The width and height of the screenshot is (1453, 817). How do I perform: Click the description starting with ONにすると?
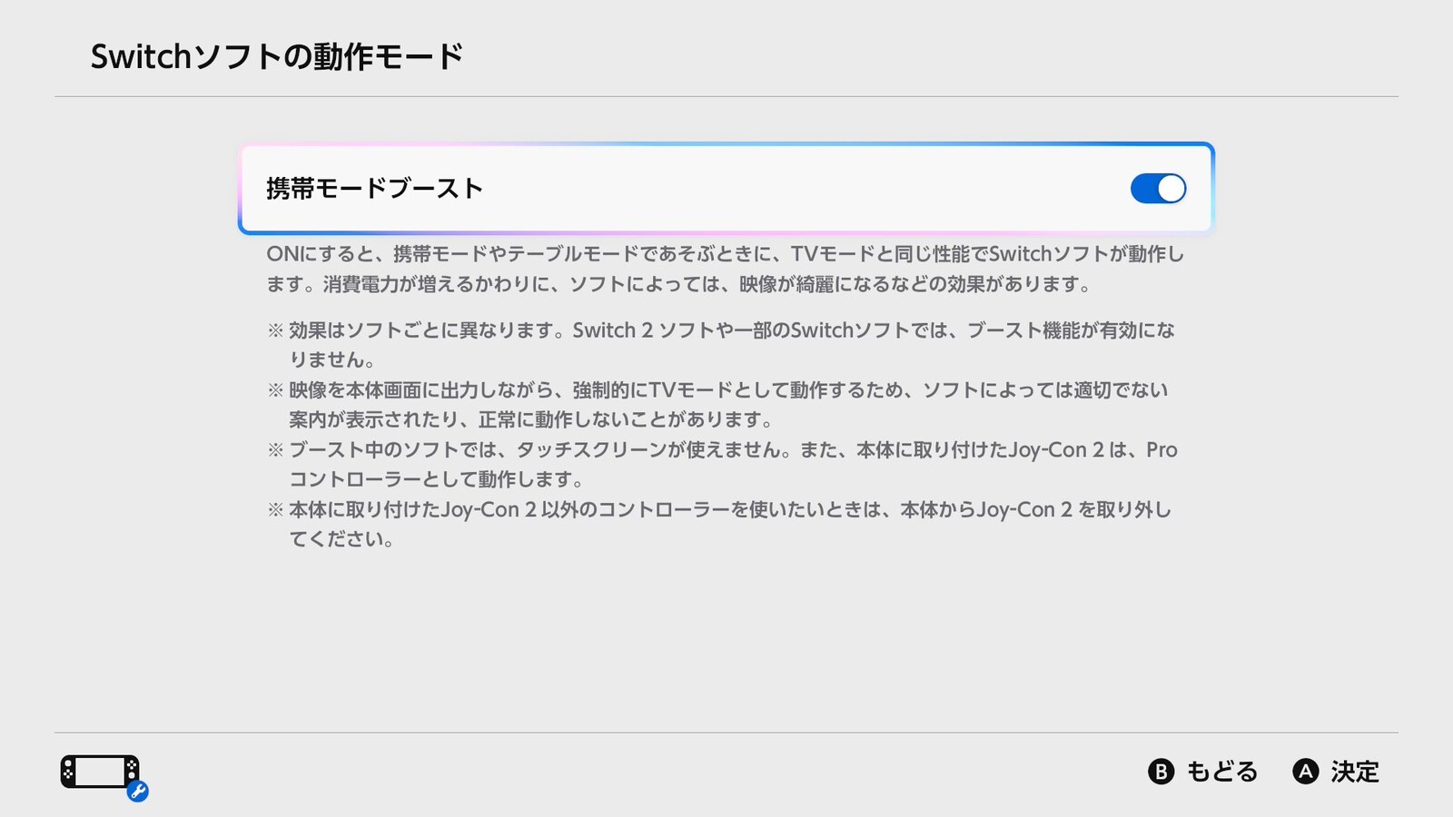click(x=725, y=269)
